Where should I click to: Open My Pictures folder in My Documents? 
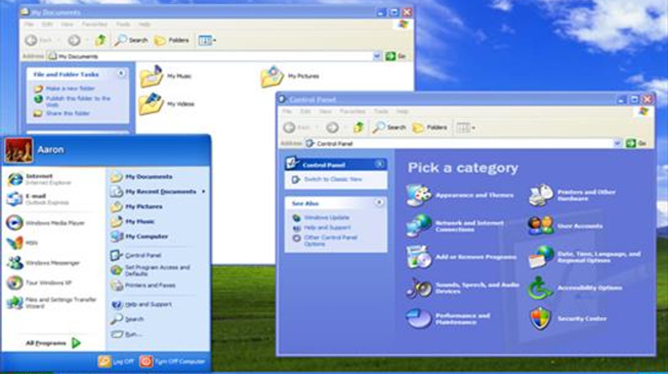click(x=290, y=76)
